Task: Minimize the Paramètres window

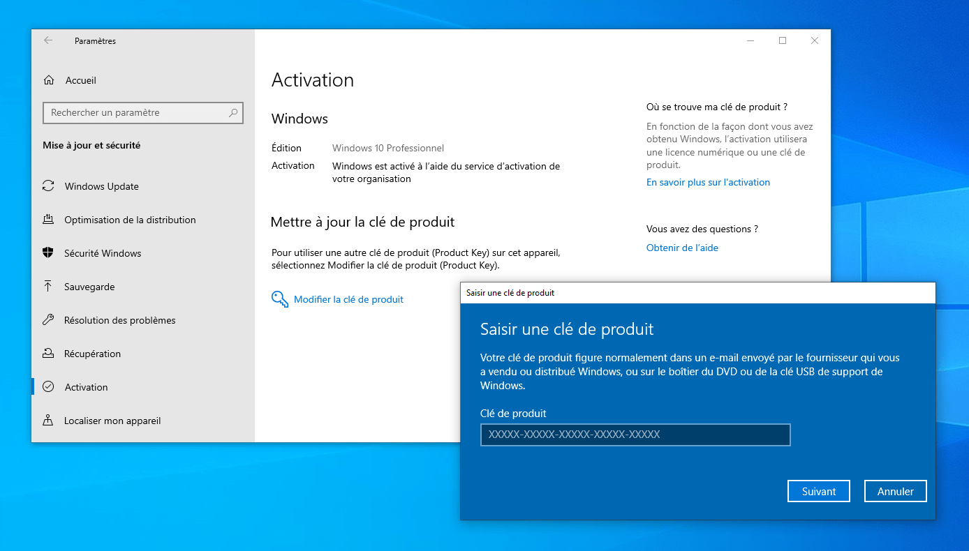Action: 750,40
